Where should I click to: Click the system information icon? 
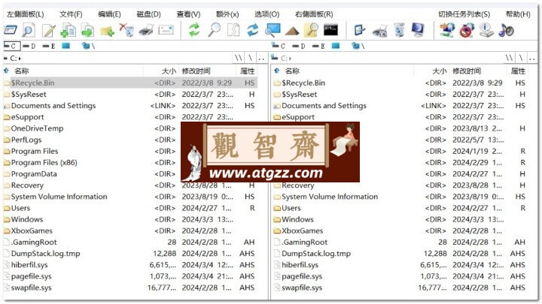(486, 30)
